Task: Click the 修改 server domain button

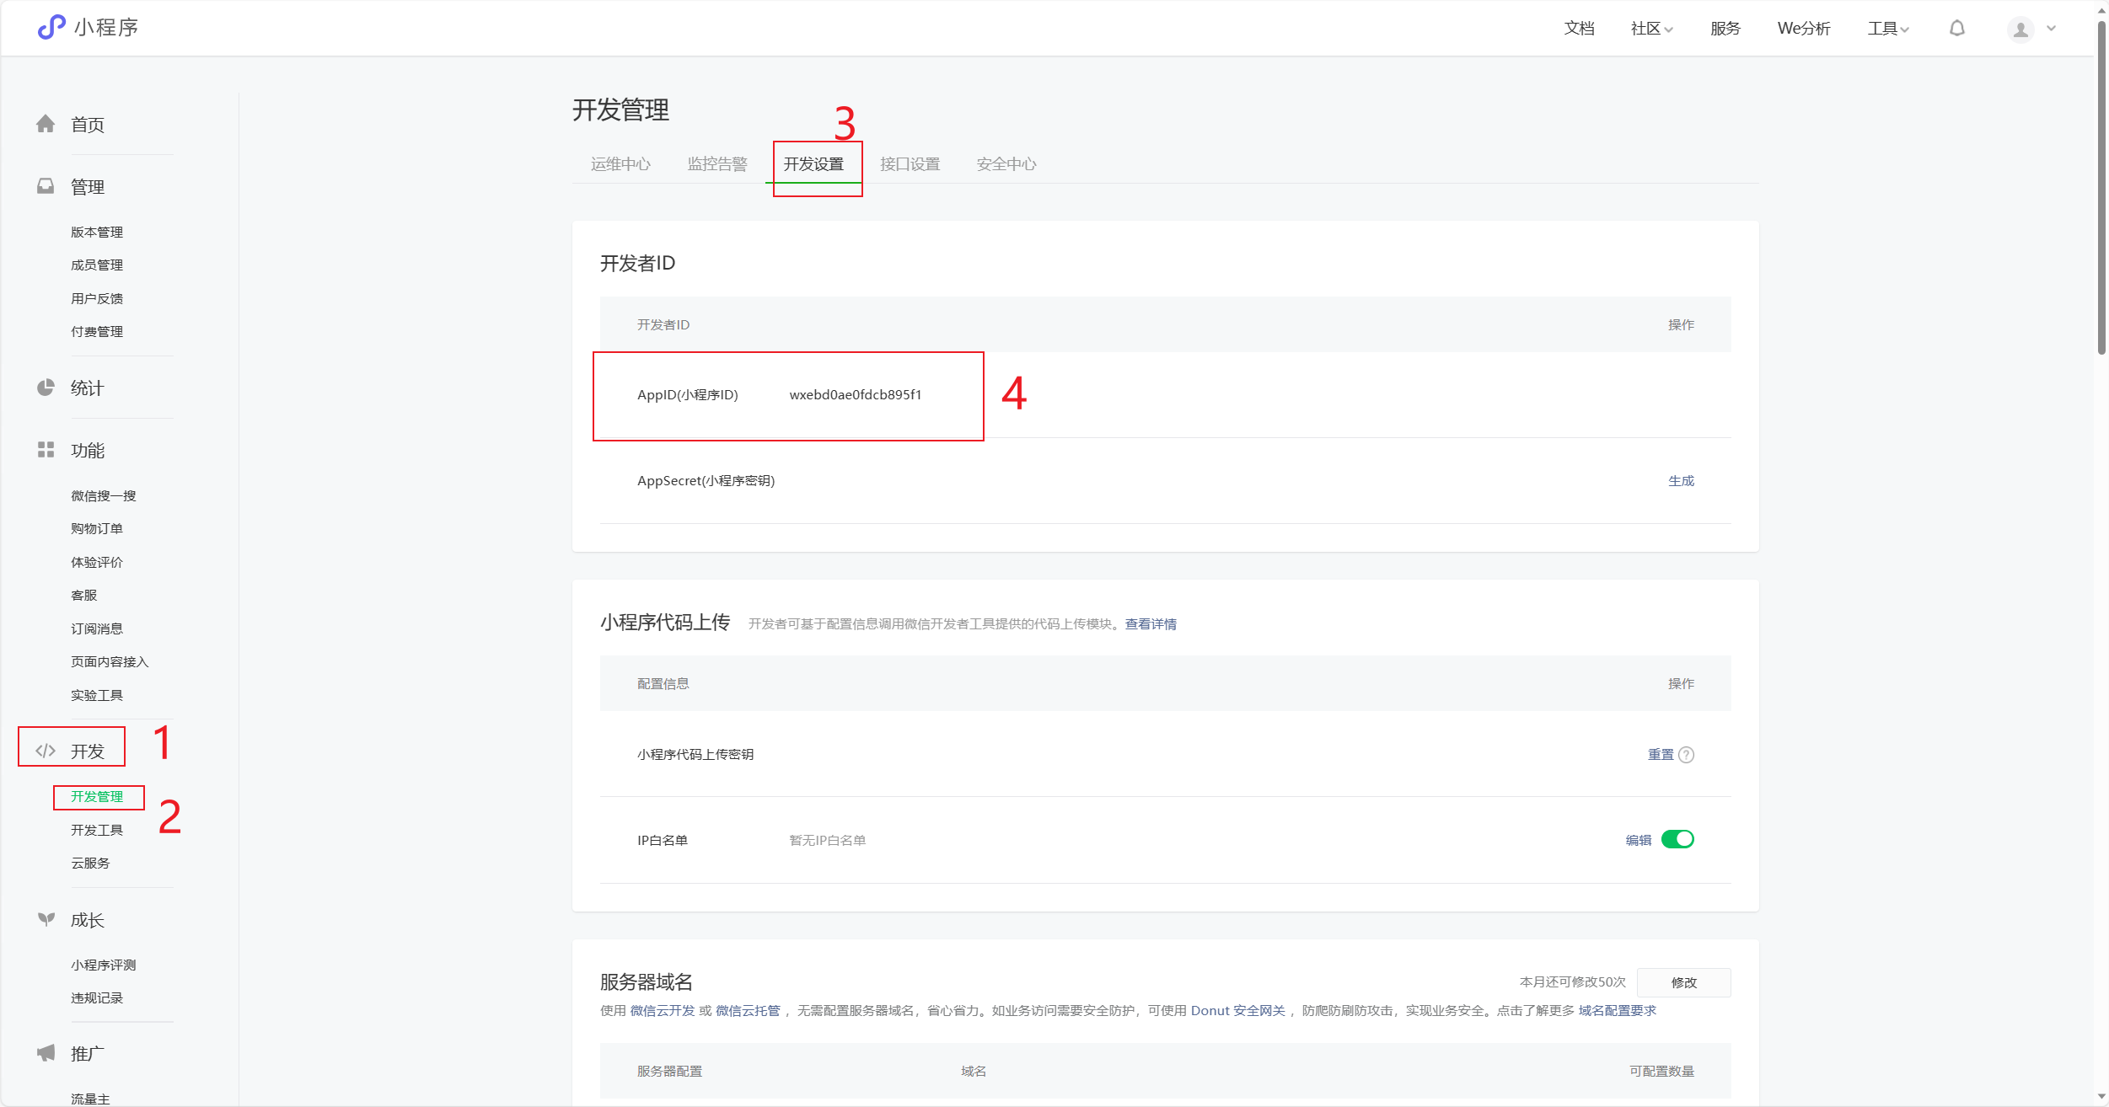Action: point(1684,982)
